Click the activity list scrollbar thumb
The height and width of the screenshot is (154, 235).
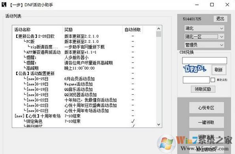(x=159, y=34)
